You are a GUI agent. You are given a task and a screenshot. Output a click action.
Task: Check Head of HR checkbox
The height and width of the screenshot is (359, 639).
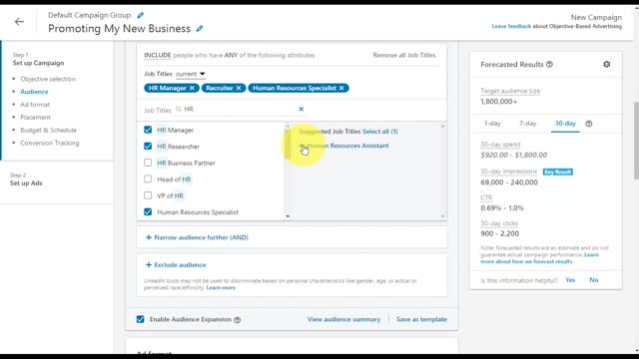click(148, 179)
